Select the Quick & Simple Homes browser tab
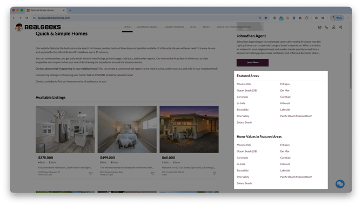This screenshot has width=362, height=206. pyautogui.click(x=46, y=10)
